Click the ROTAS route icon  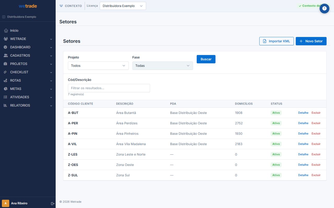[6, 81]
